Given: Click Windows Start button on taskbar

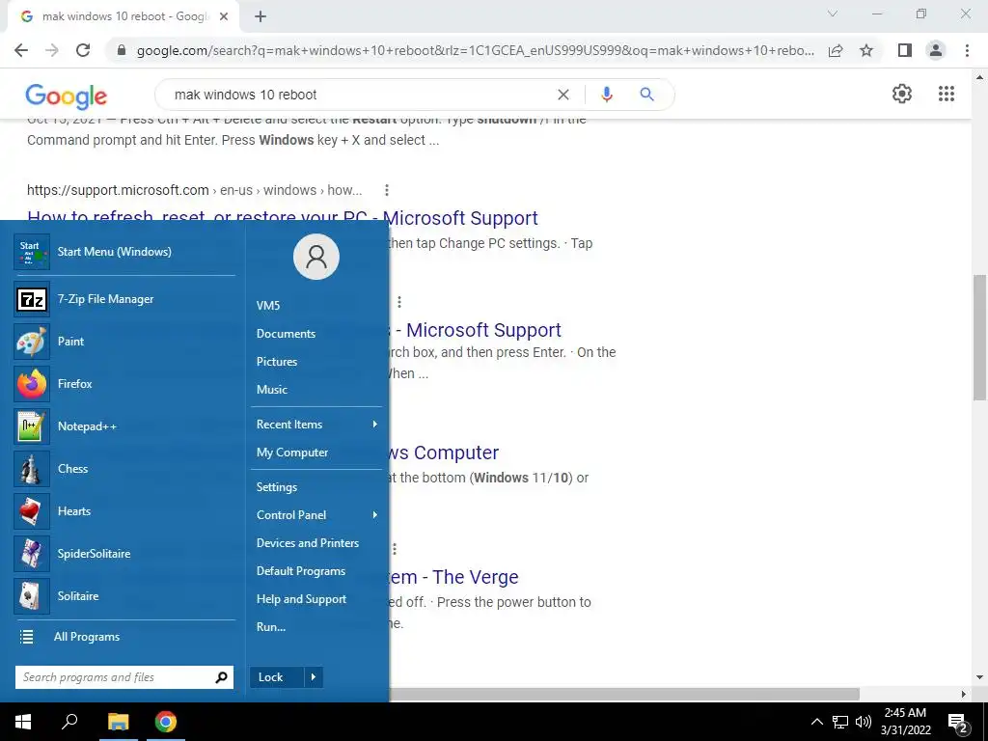Looking at the screenshot, I should (x=23, y=722).
